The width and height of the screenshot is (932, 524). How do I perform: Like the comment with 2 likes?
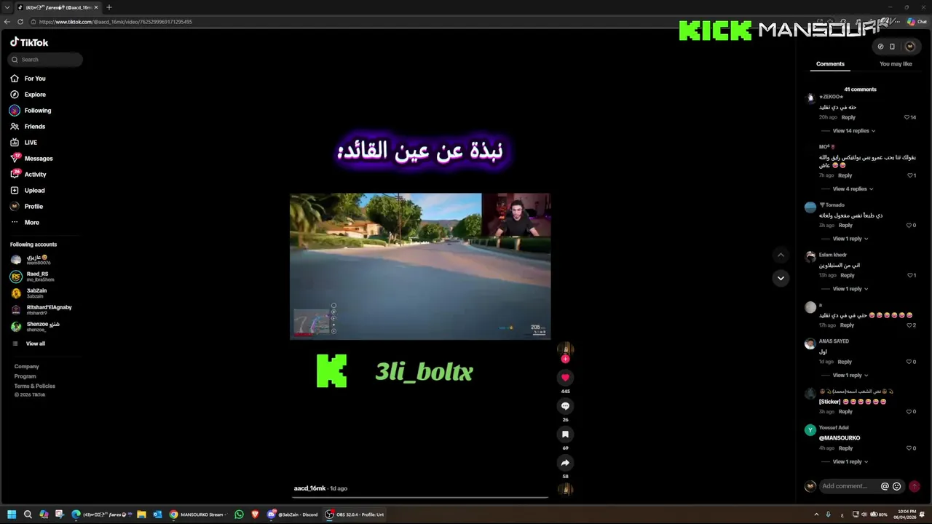[910, 325]
